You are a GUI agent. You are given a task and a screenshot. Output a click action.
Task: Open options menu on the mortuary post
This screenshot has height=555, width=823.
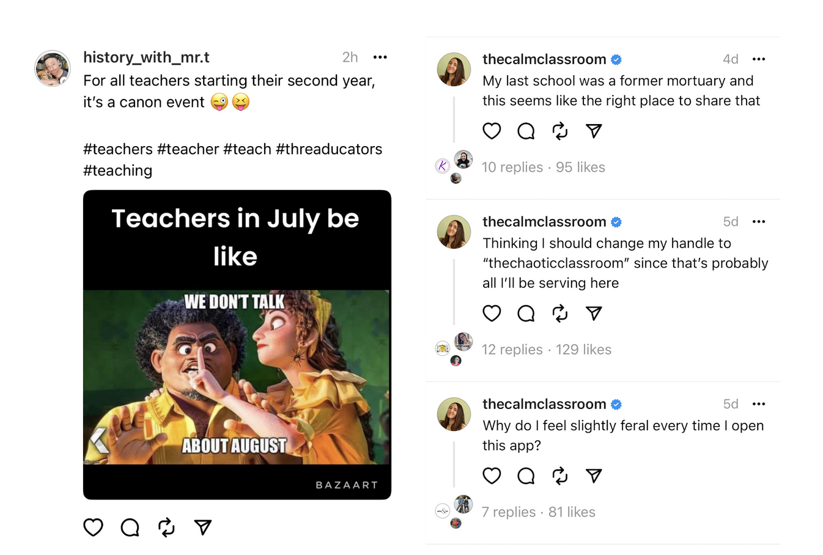pyautogui.click(x=759, y=59)
